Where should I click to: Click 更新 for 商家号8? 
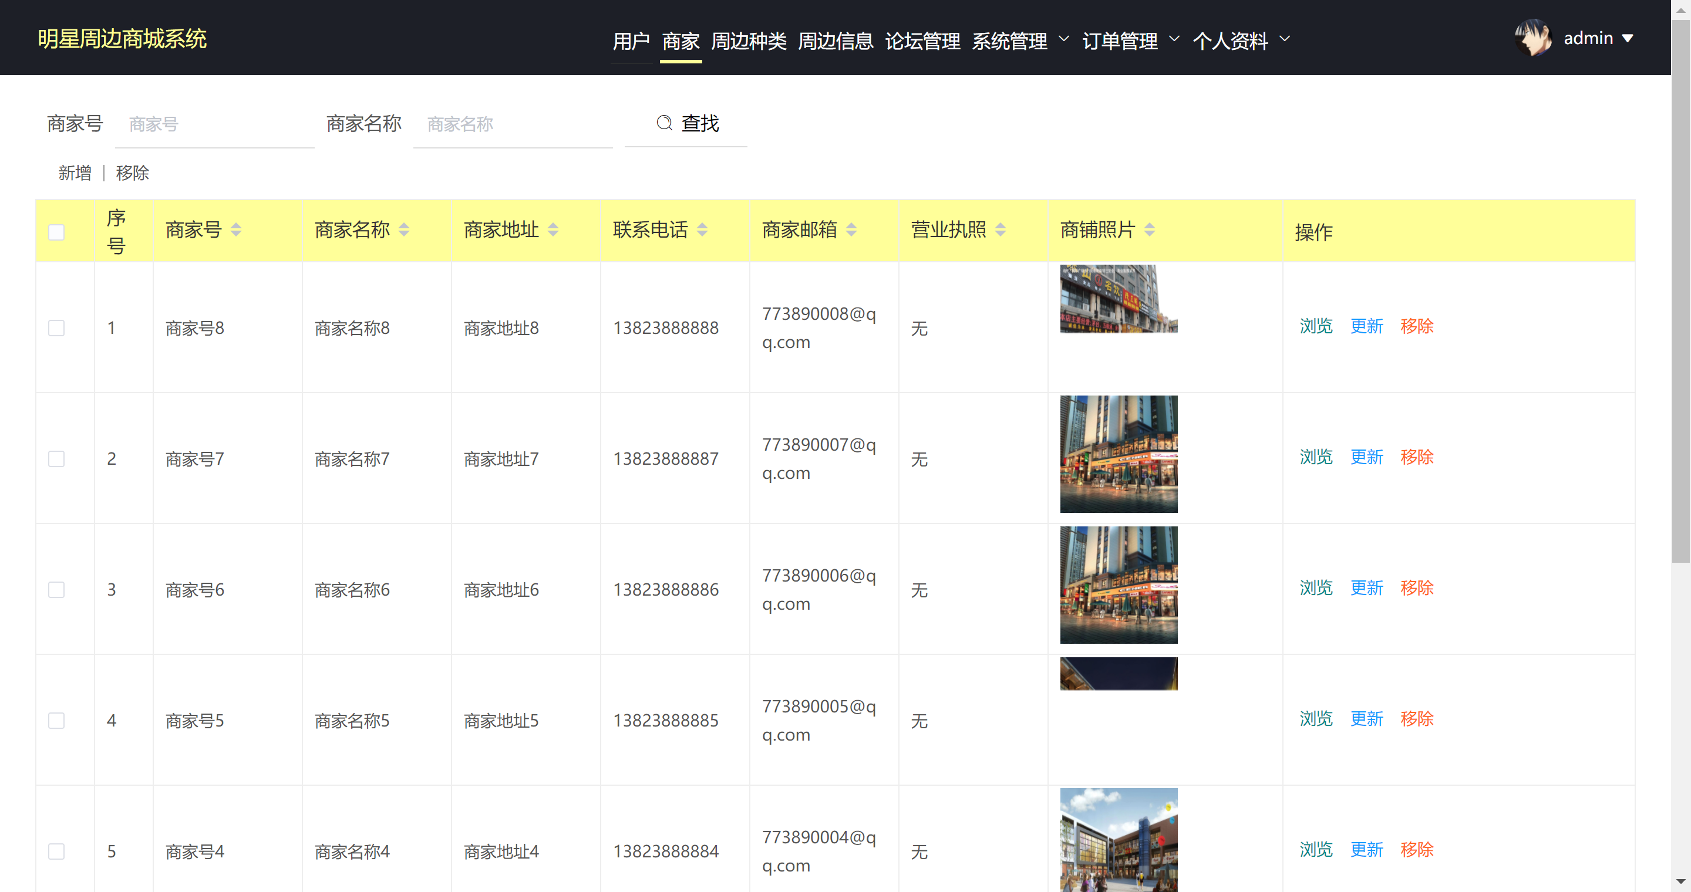(x=1366, y=326)
